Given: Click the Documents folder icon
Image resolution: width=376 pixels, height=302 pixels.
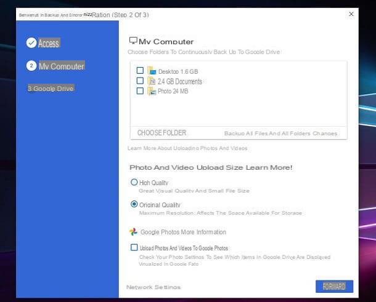Looking at the screenshot, I should (x=152, y=81).
